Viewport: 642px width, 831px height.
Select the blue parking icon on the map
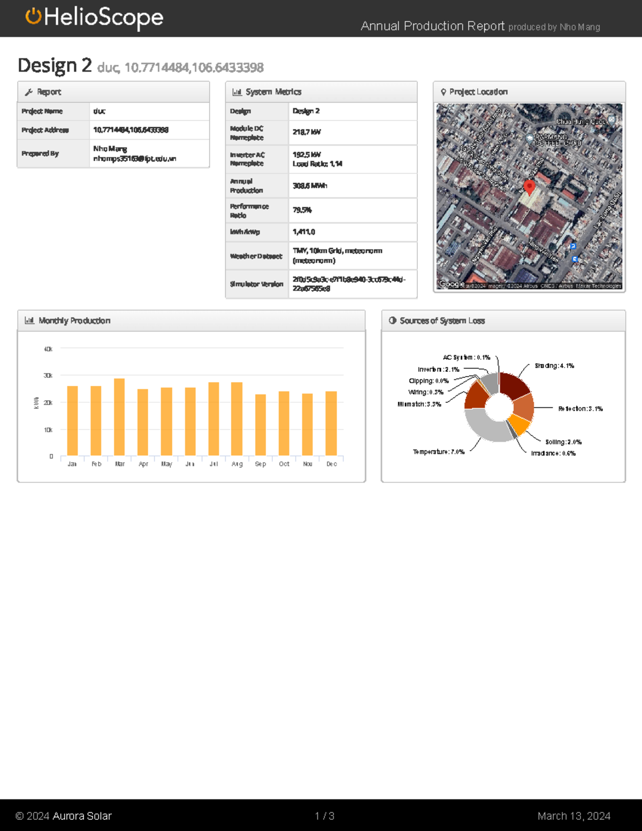572,245
